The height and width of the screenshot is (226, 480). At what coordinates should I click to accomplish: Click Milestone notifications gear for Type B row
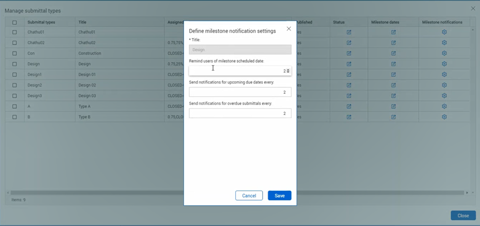pyautogui.click(x=444, y=117)
